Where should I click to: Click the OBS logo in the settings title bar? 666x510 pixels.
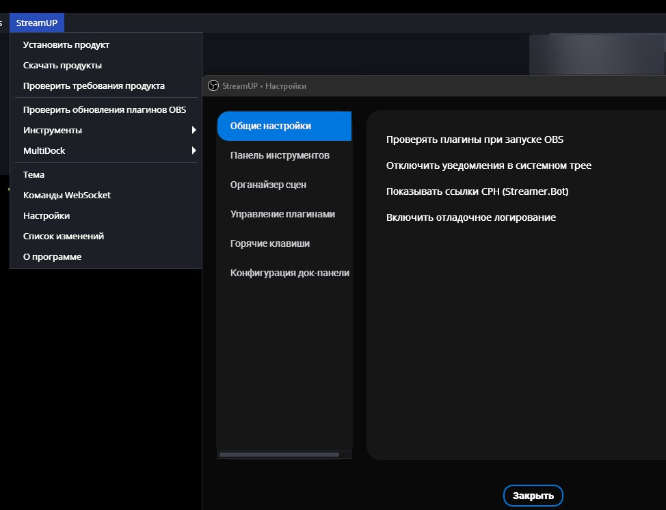[x=213, y=85]
